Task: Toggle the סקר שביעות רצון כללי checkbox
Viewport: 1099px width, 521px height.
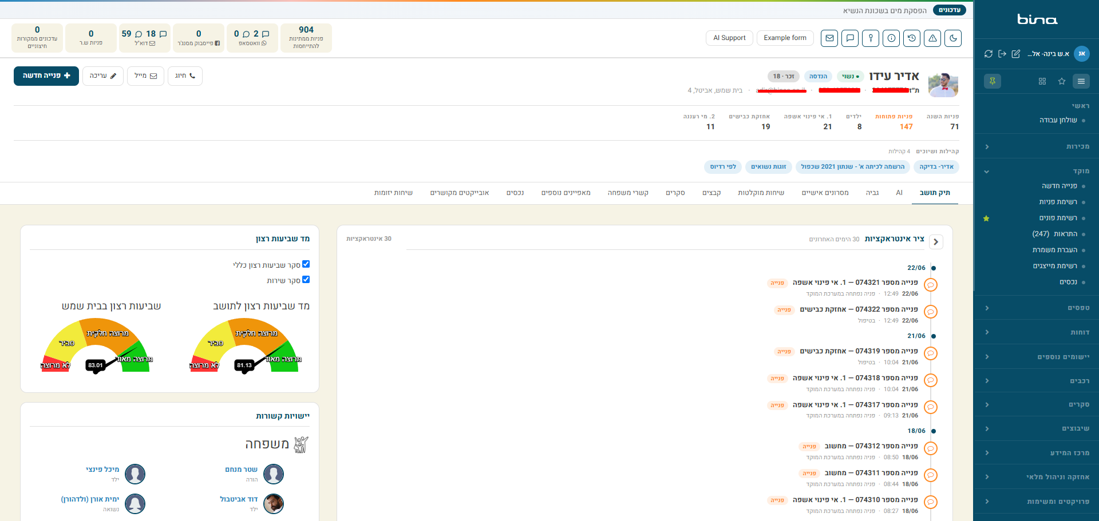Action: coord(306,264)
